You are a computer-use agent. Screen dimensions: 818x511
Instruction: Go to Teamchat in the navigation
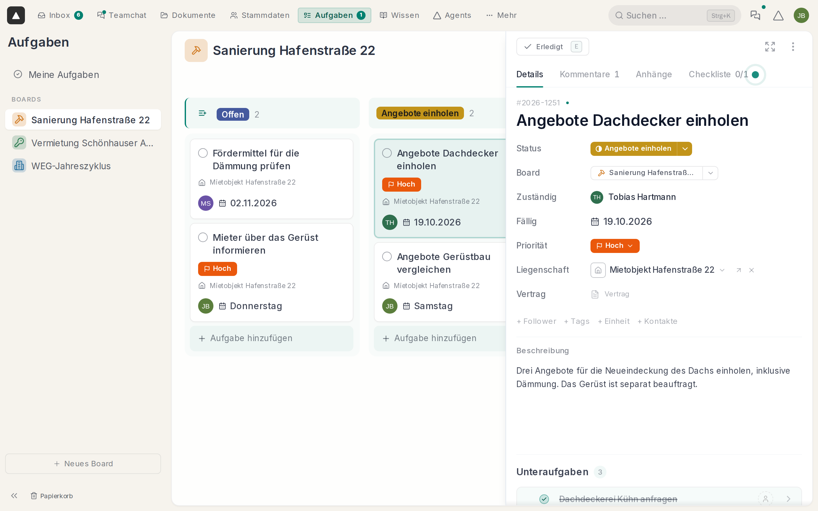click(x=122, y=15)
